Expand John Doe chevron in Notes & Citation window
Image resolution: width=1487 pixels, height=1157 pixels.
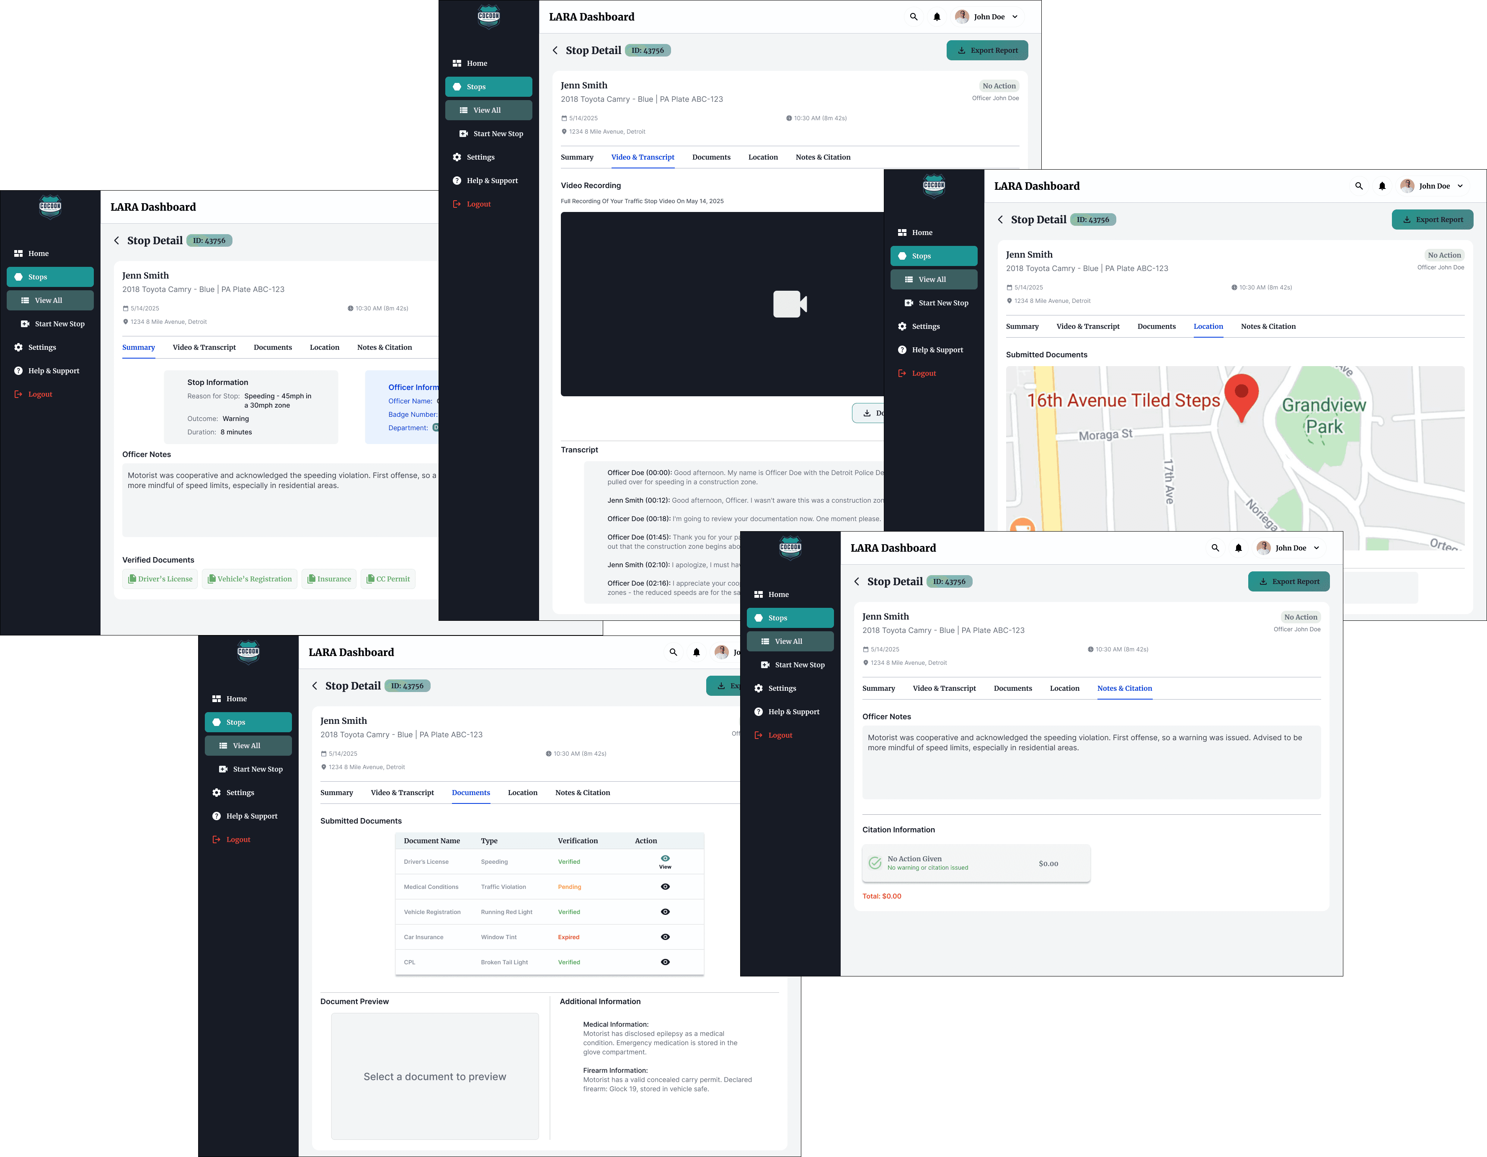point(1316,548)
